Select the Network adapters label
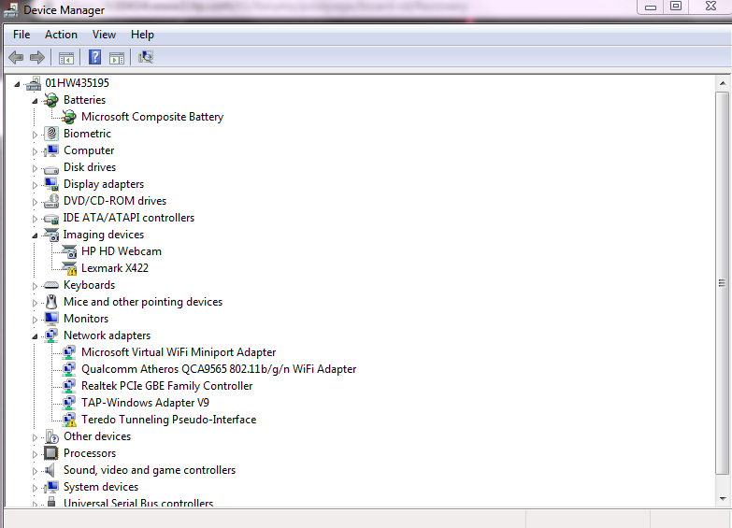 coord(107,335)
